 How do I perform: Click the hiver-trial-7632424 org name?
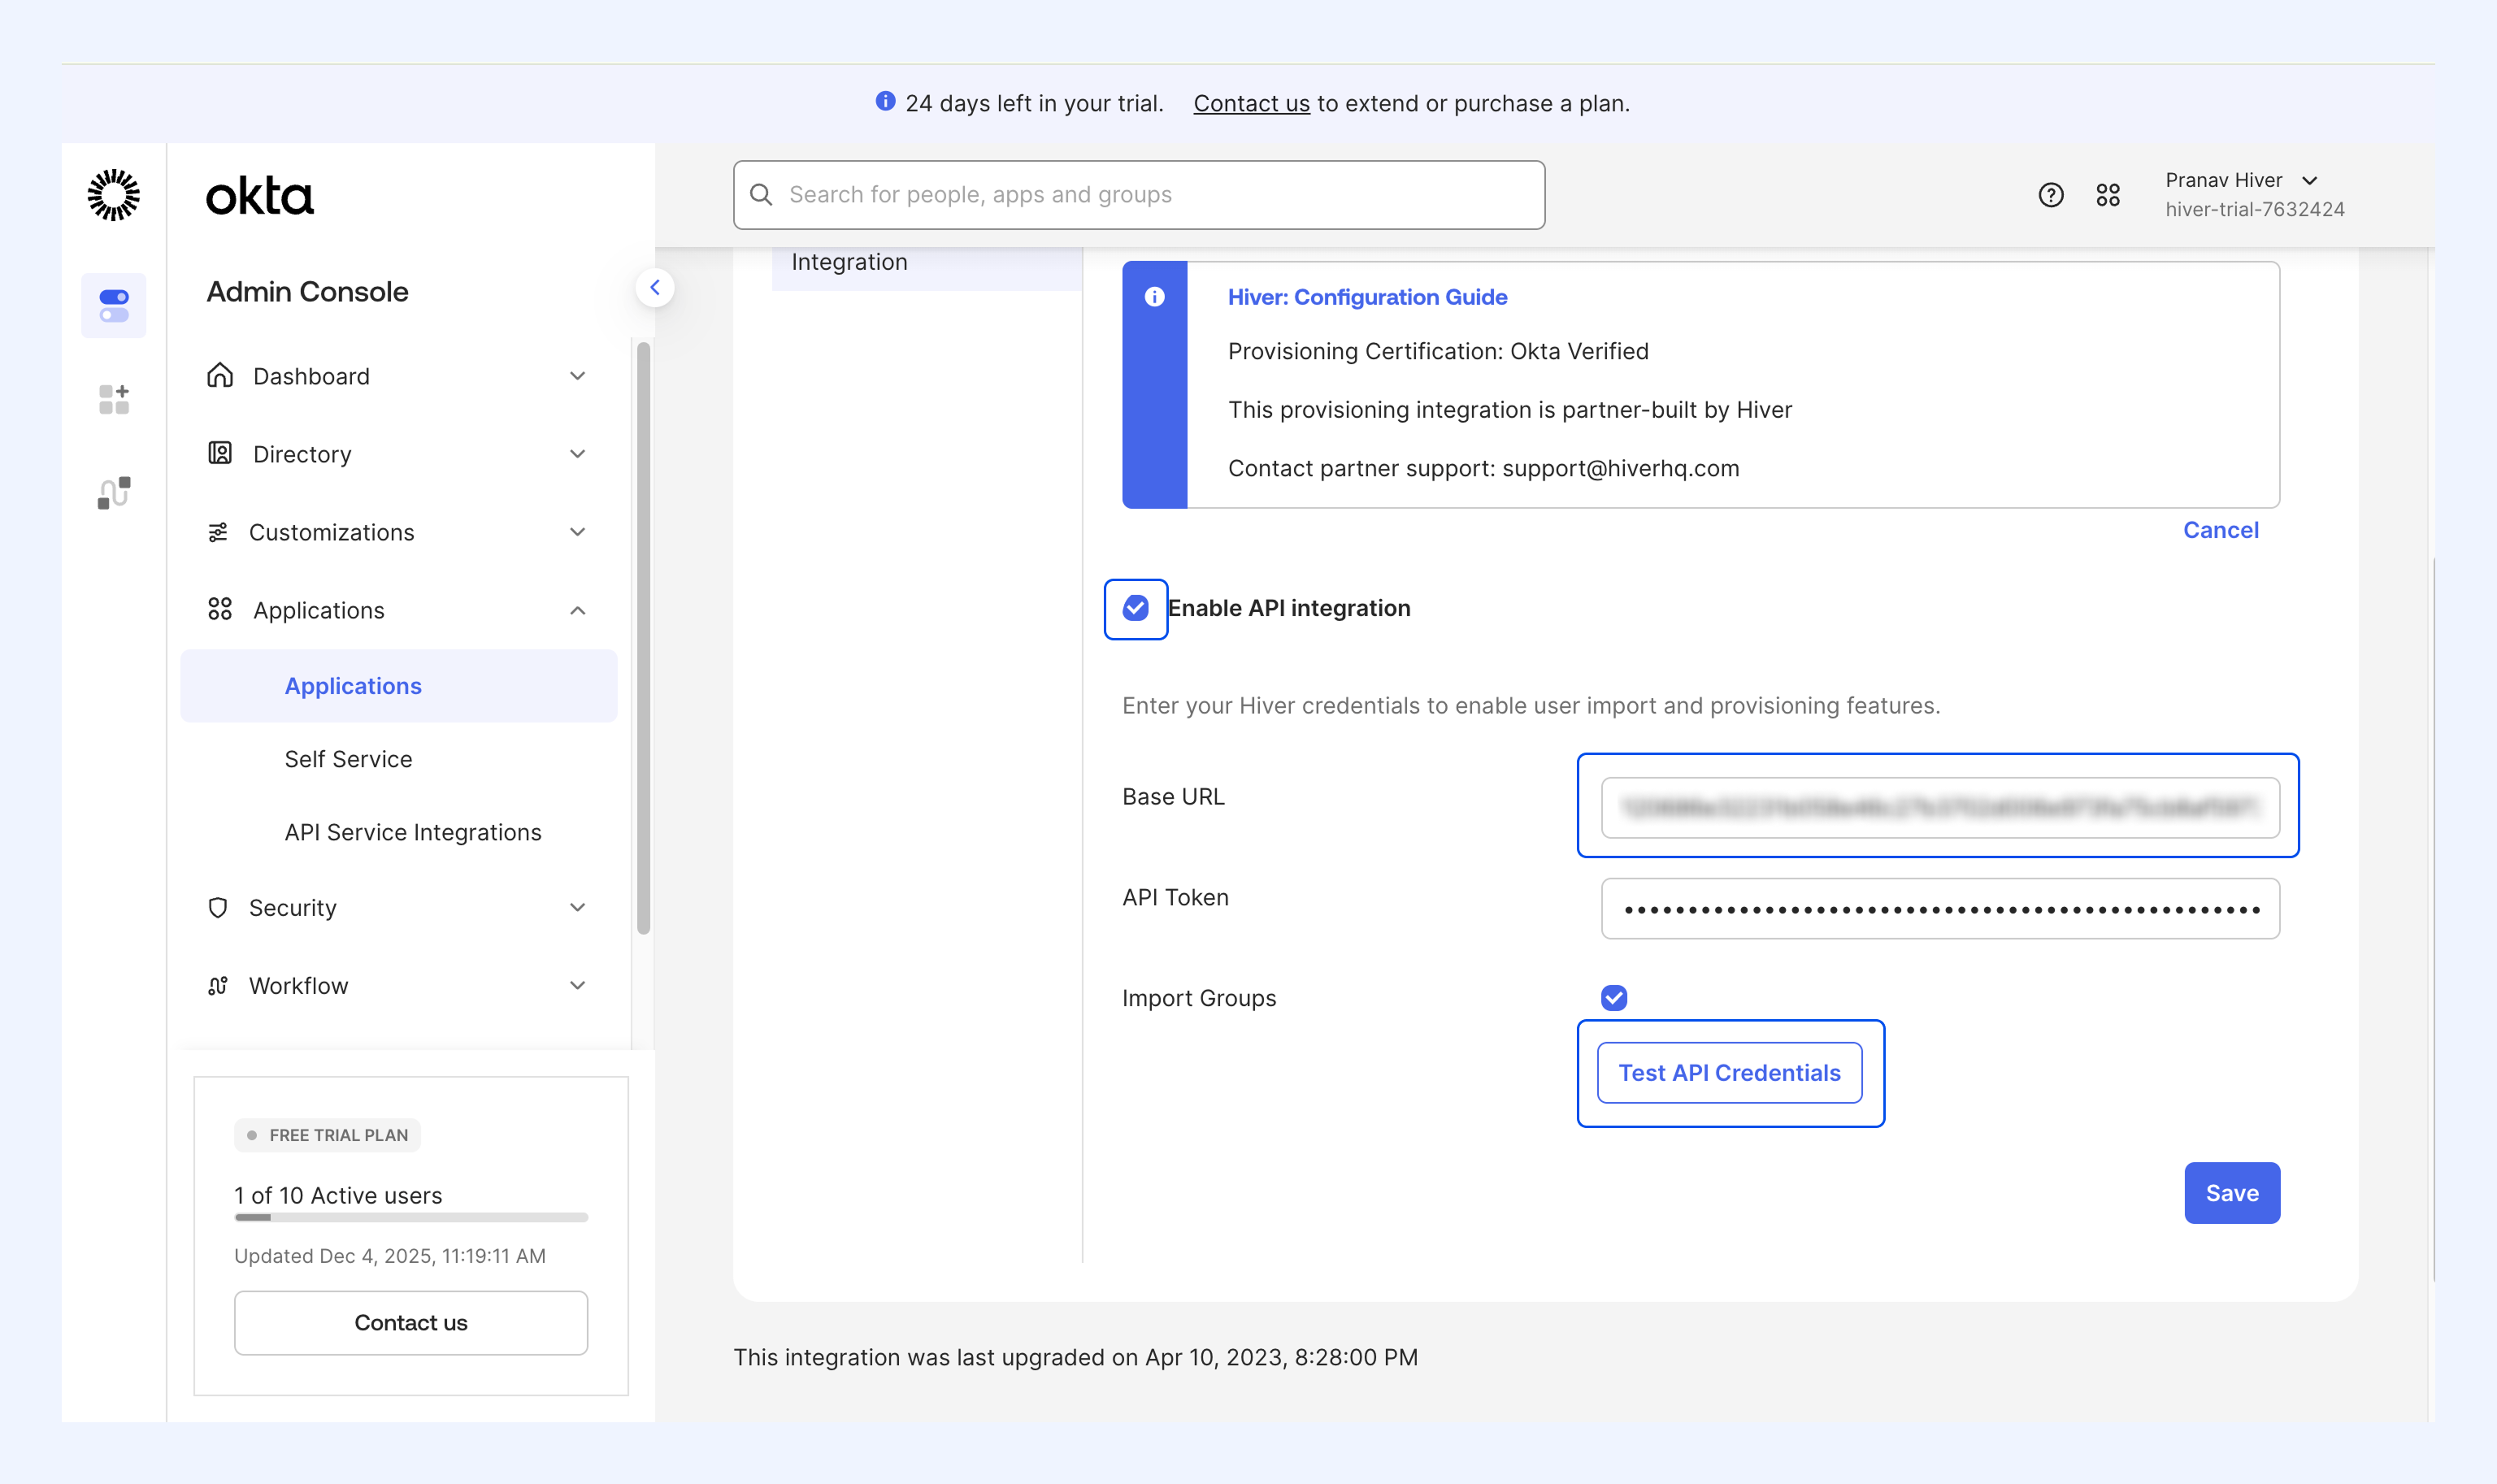pos(2255,209)
